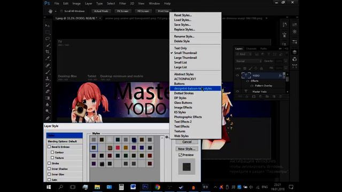Click the Fill Screen button

143,11
